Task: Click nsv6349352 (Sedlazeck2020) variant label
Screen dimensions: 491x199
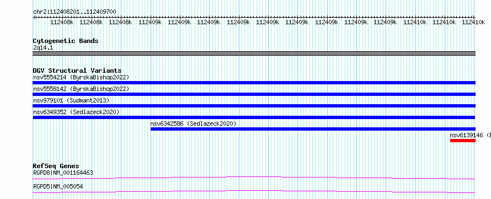Action: pos(76,112)
